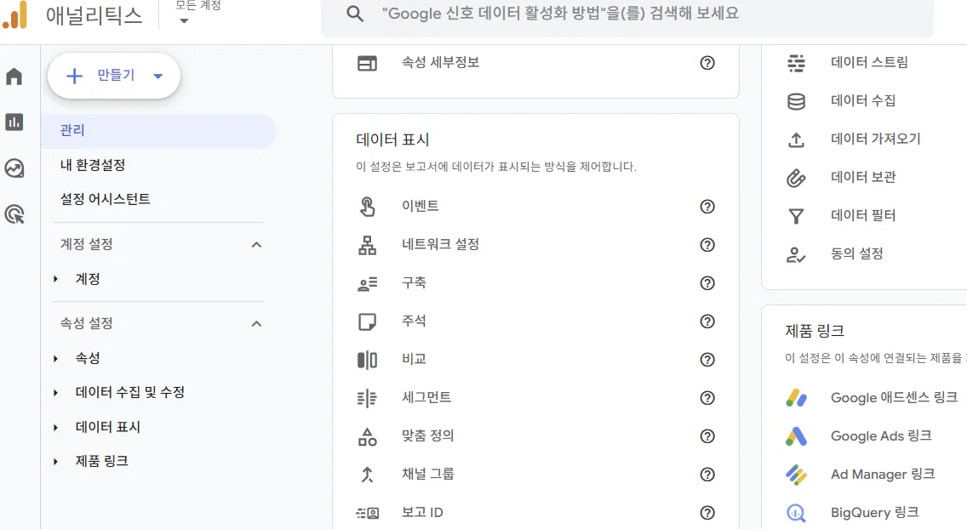Click the 채널 그룹 merge arrow icon
Screen dimensions: 967x529
[x=368, y=475]
